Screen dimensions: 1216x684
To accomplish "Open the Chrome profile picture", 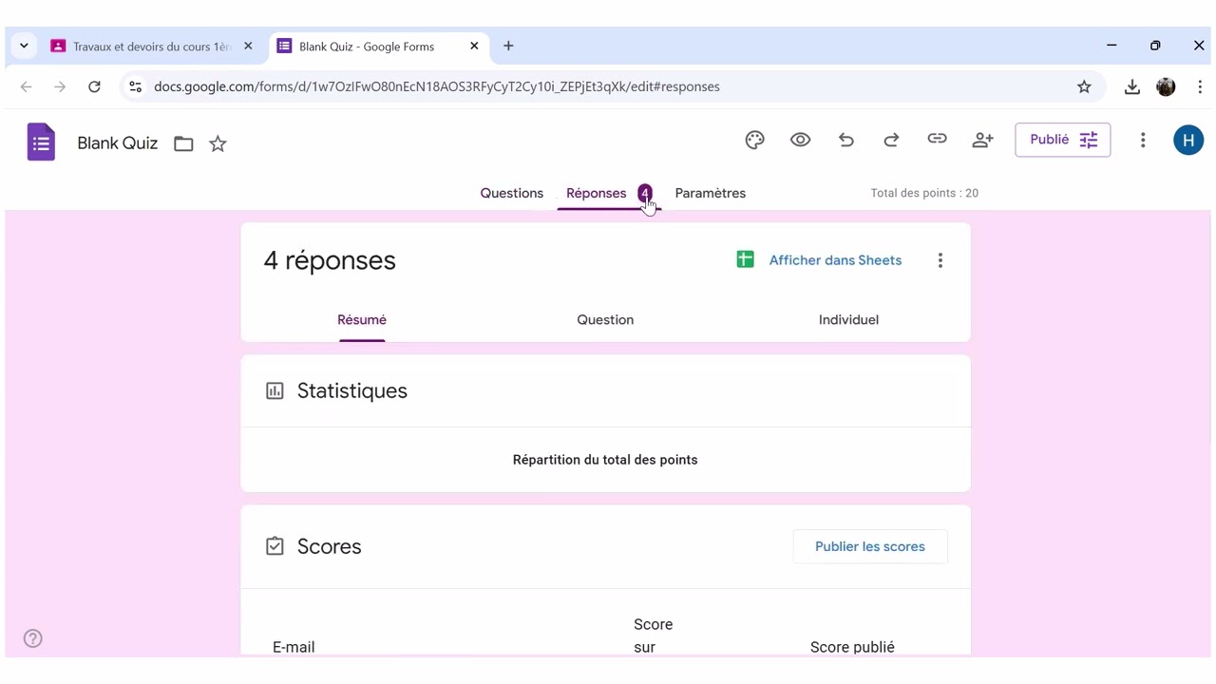I will [x=1167, y=86].
